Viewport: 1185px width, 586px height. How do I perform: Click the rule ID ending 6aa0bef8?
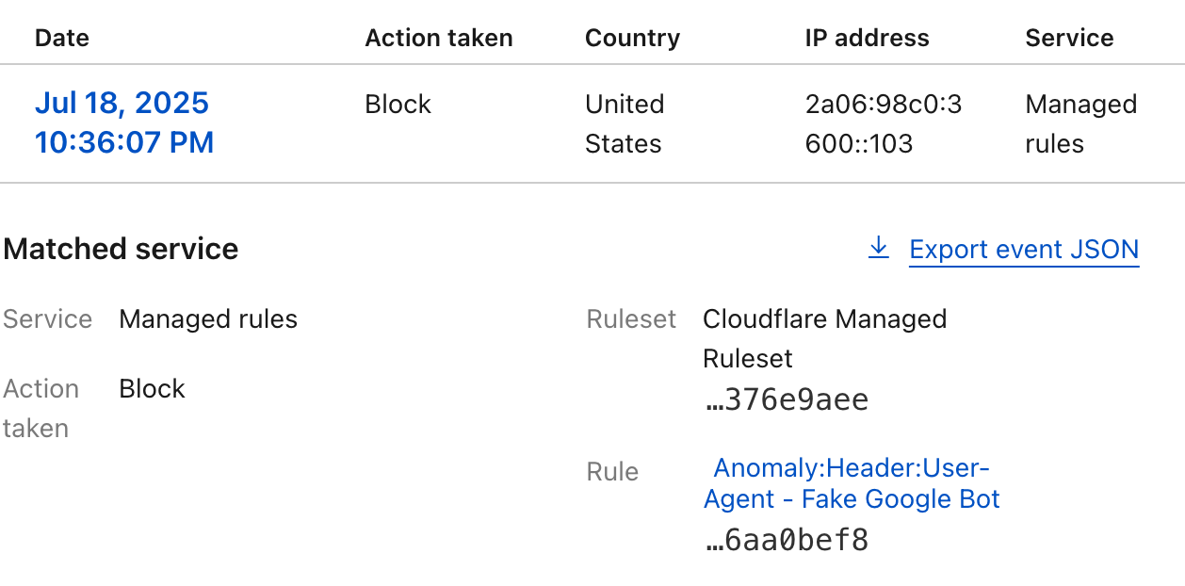coord(787,541)
